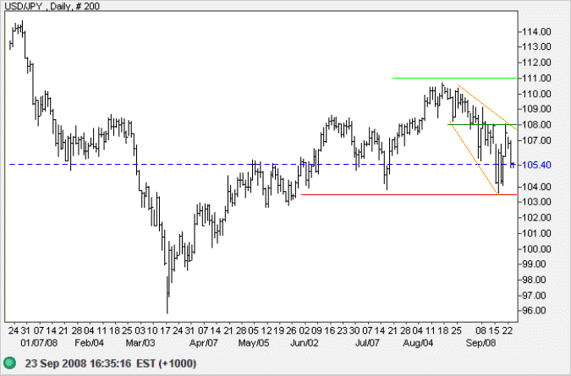Click the Jul/07 date axis label

[367, 343]
